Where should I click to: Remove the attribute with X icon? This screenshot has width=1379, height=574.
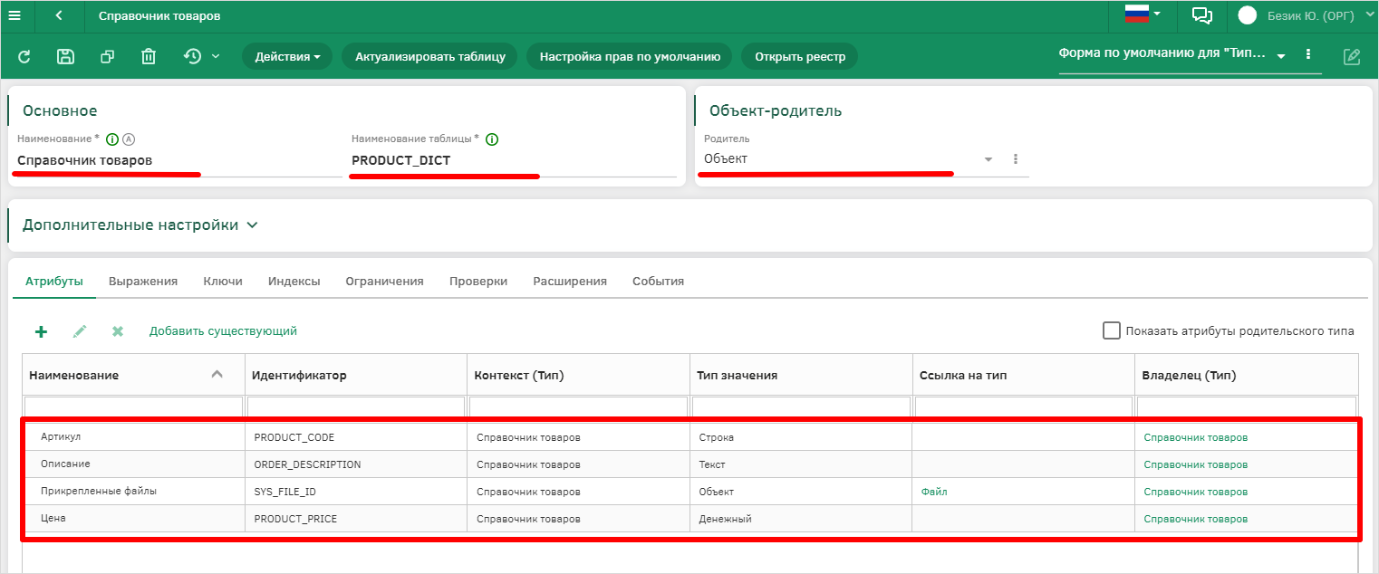(x=118, y=331)
